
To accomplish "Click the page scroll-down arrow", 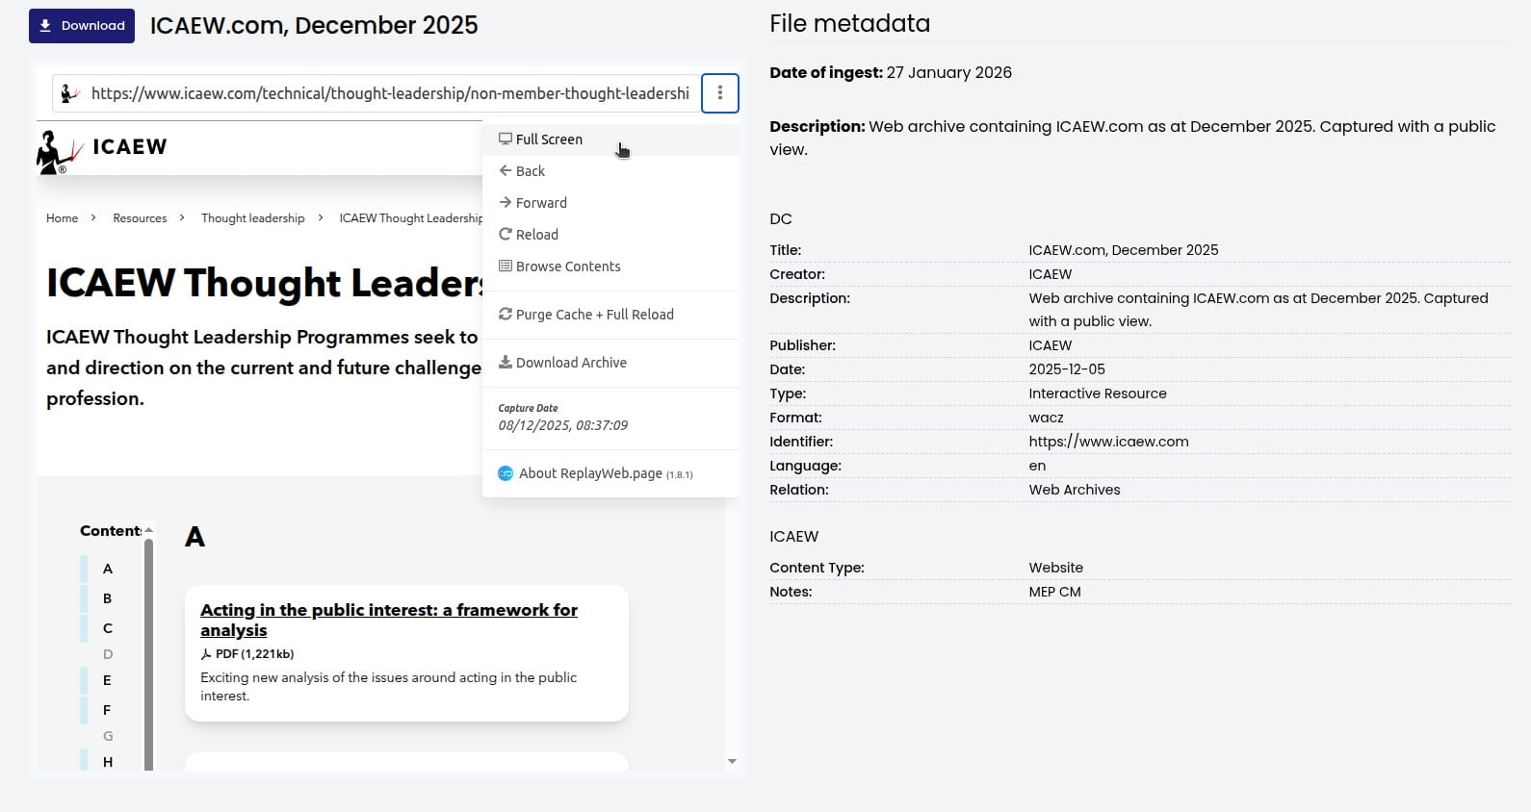I will pyautogui.click(x=732, y=761).
